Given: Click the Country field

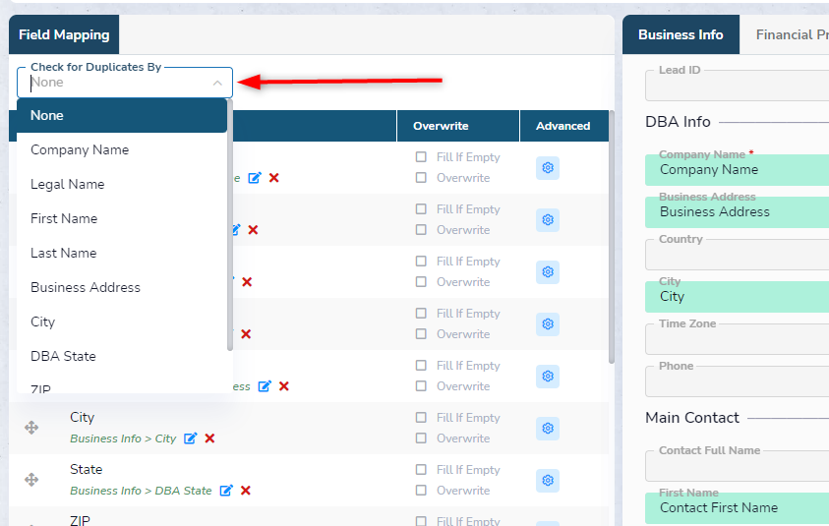Looking at the screenshot, I should (x=737, y=255).
